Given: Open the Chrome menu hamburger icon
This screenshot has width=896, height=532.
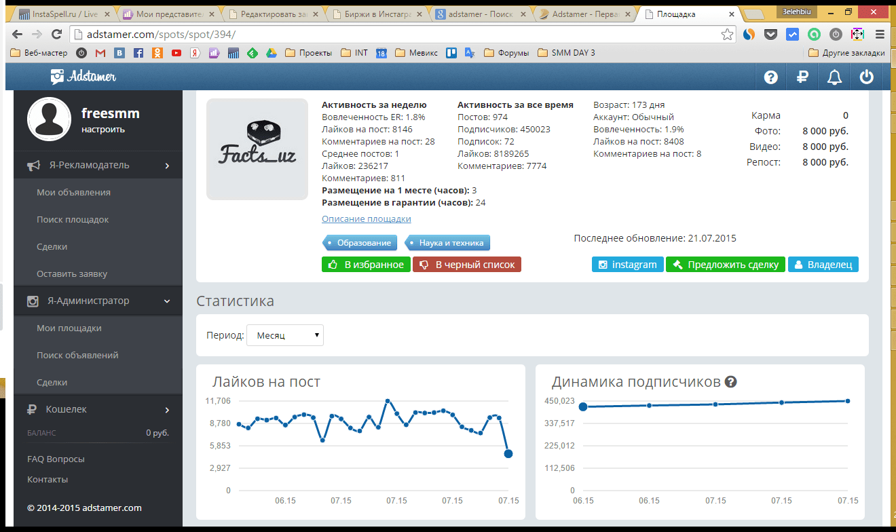Looking at the screenshot, I should click(x=880, y=34).
